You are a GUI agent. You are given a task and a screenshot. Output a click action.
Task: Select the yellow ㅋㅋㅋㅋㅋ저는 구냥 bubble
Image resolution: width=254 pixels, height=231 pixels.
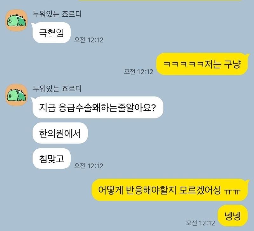click(202, 64)
